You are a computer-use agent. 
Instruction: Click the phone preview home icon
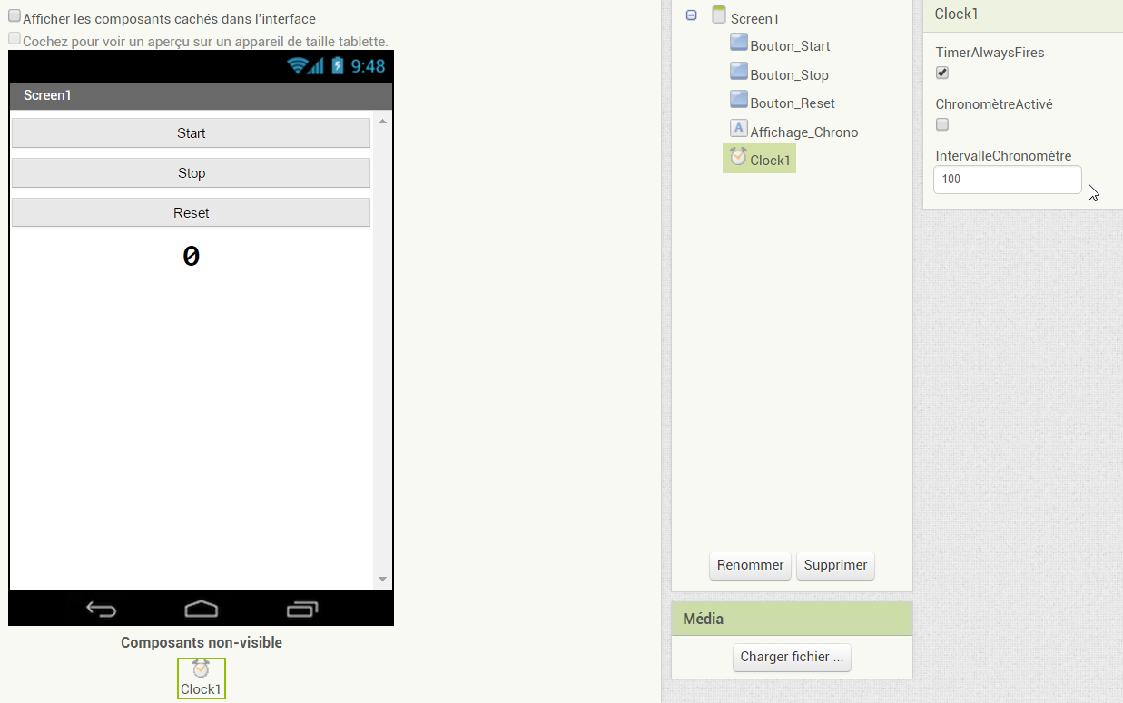[x=201, y=609]
